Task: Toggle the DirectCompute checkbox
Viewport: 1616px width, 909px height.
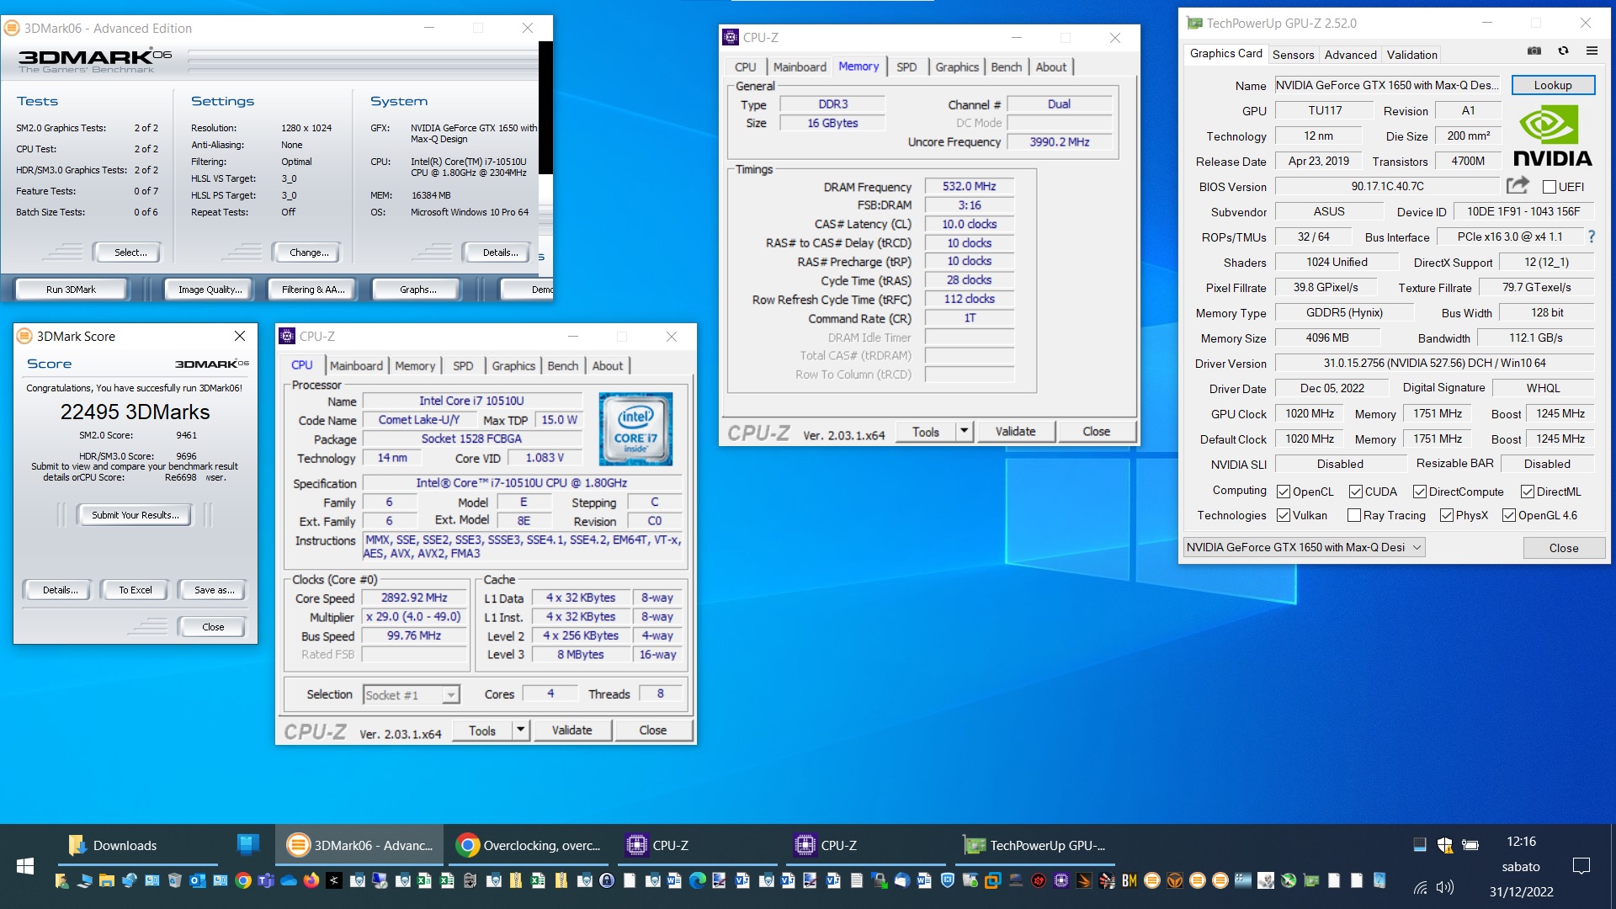Action: click(1420, 492)
